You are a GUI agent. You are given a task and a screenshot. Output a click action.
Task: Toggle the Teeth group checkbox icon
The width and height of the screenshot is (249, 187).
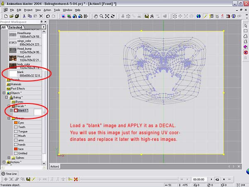coord(16,127)
